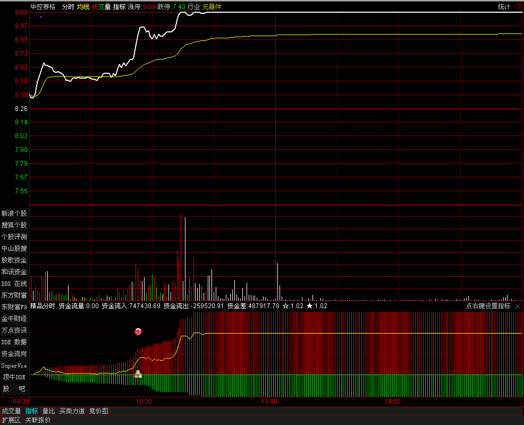Click the 跌停:7.43 limit-down value
The height and width of the screenshot is (425, 524).
[x=172, y=7]
